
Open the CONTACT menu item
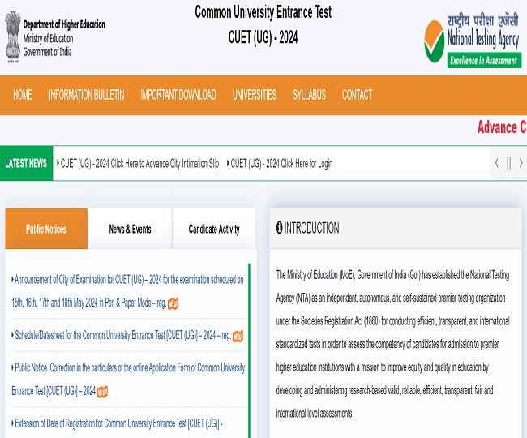coord(357,95)
